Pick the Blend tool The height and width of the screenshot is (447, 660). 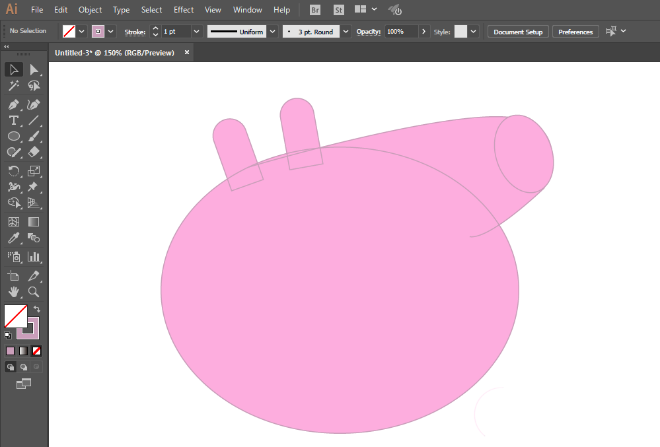point(34,238)
